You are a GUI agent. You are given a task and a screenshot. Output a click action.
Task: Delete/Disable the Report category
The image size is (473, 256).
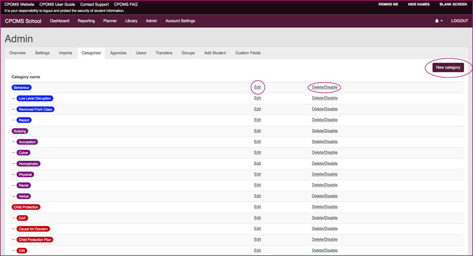(x=324, y=120)
